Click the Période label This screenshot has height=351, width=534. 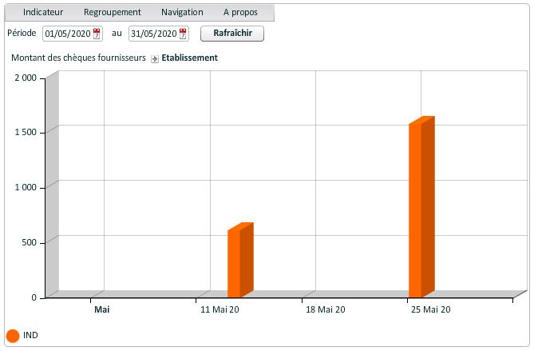[x=22, y=33]
